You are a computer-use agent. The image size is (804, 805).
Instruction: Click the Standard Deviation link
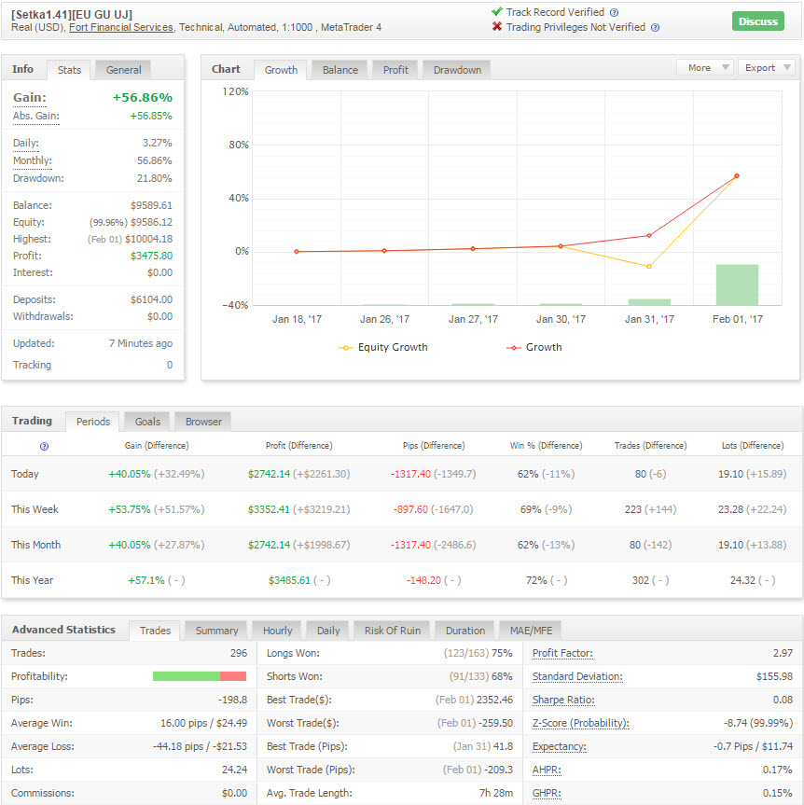tap(577, 676)
